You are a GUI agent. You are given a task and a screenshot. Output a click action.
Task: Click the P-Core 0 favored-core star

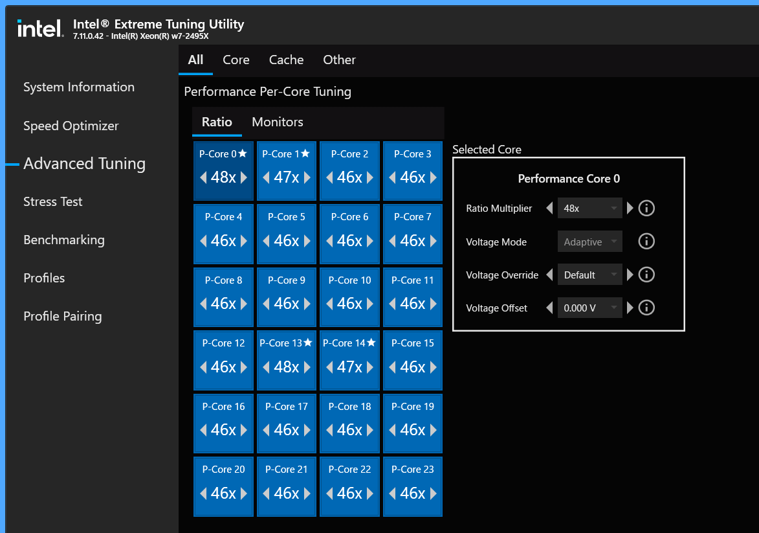[243, 153]
